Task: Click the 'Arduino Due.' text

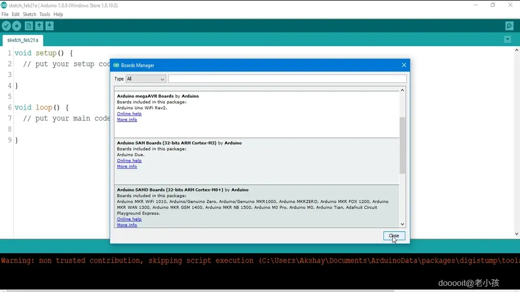Action: 131,155
